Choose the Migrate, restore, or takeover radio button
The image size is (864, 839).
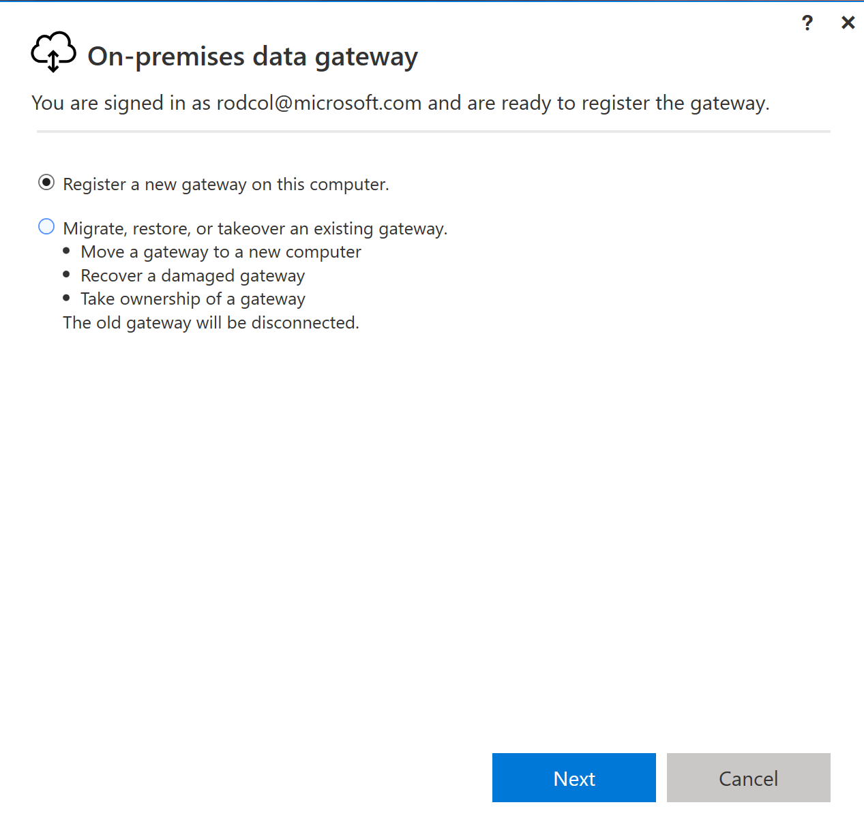click(46, 227)
